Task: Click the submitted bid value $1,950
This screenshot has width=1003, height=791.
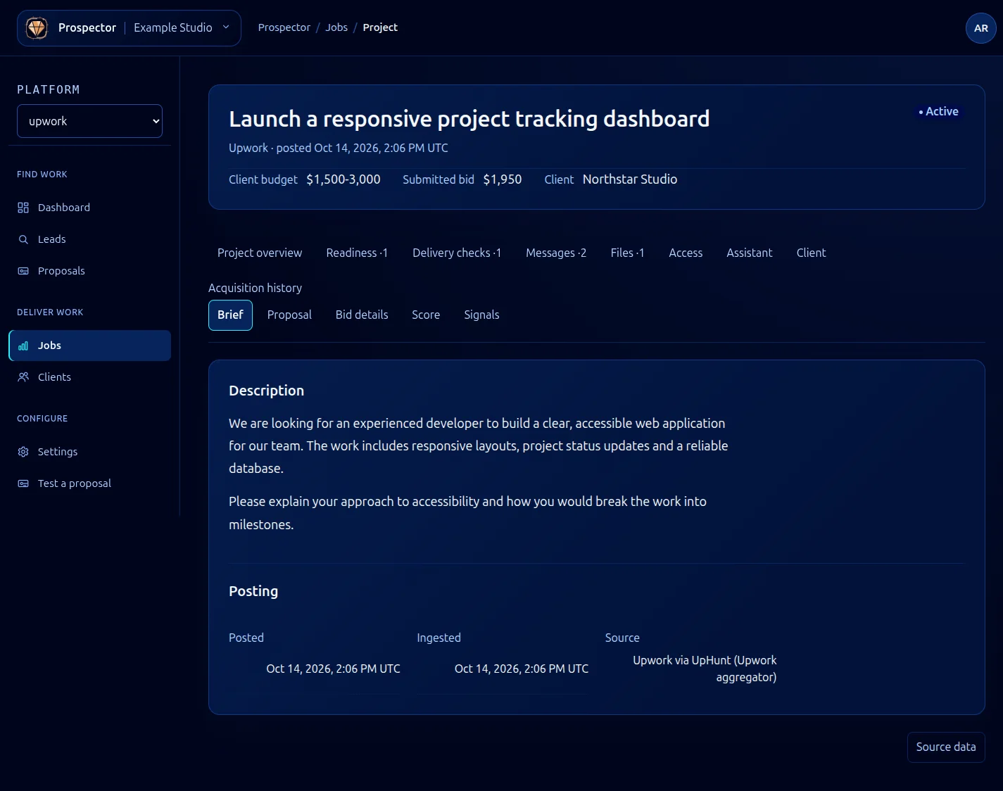Action: 503,179
